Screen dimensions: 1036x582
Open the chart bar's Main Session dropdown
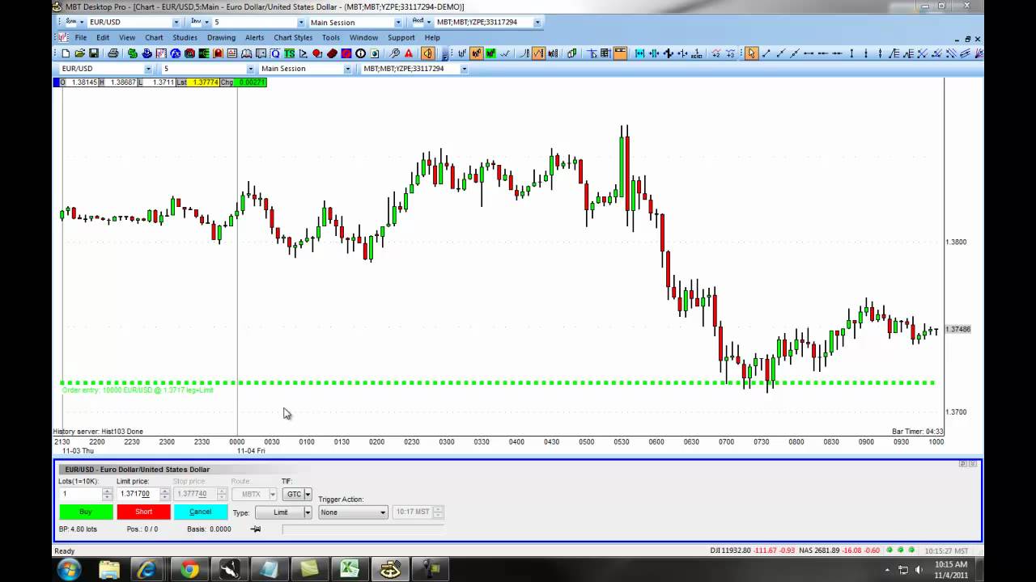click(x=348, y=69)
